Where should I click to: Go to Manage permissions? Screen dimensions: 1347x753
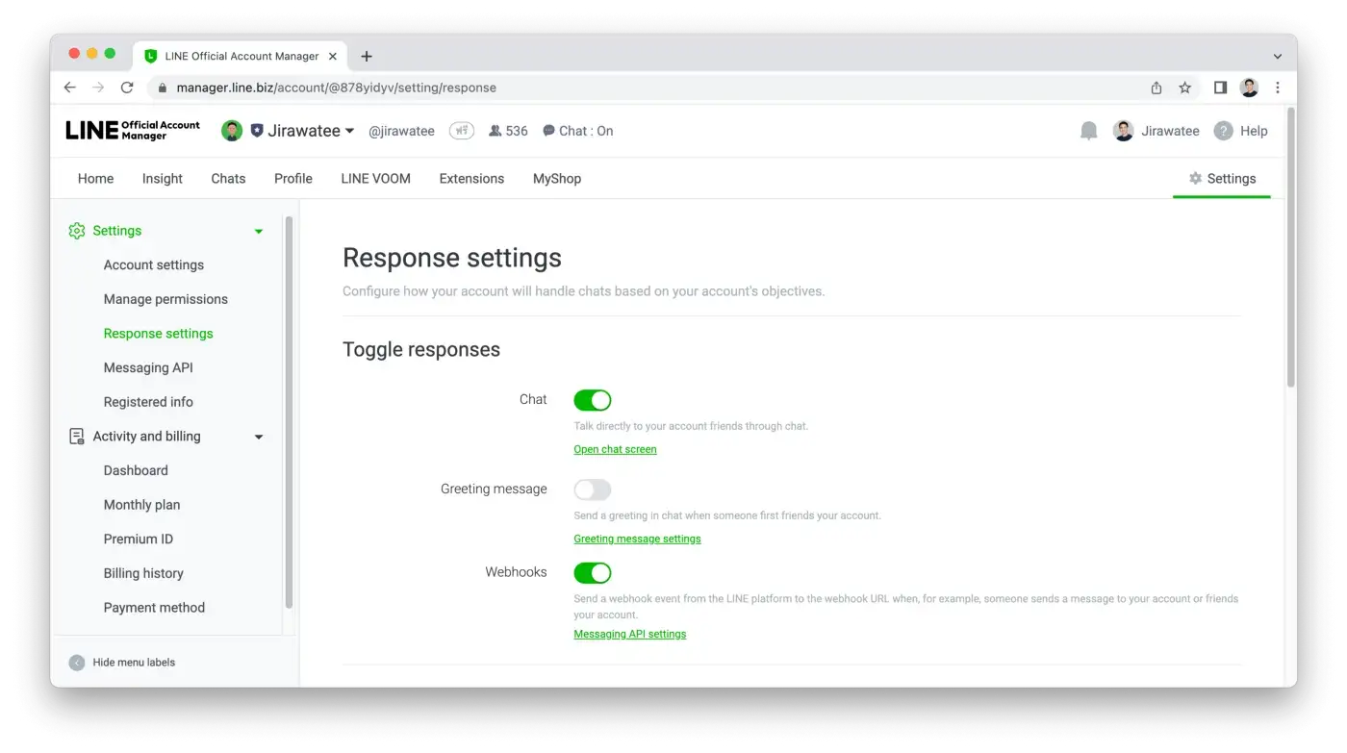(165, 299)
